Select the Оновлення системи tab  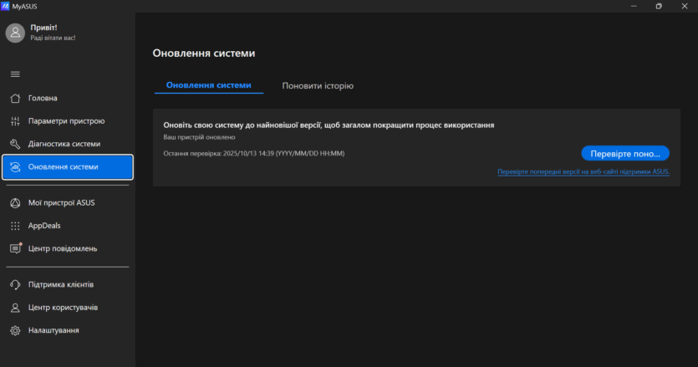[208, 85]
